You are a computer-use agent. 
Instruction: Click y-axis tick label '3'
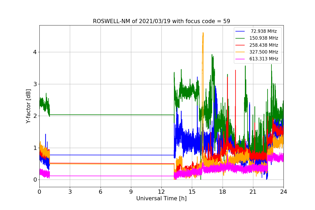click(35, 84)
